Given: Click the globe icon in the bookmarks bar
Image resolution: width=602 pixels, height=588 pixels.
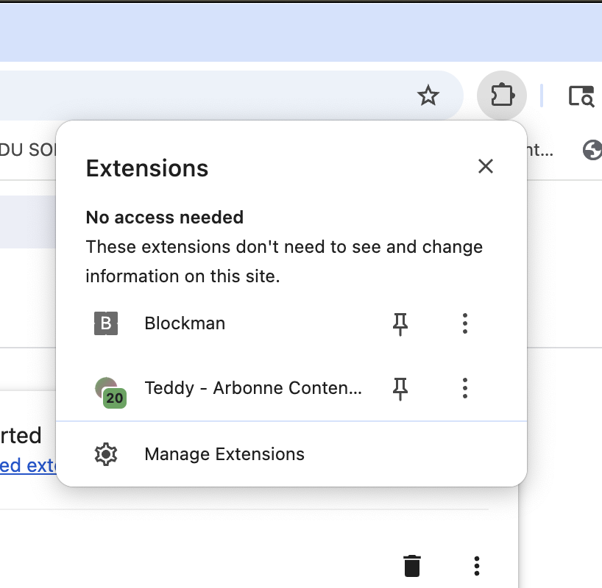Looking at the screenshot, I should (592, 150).
